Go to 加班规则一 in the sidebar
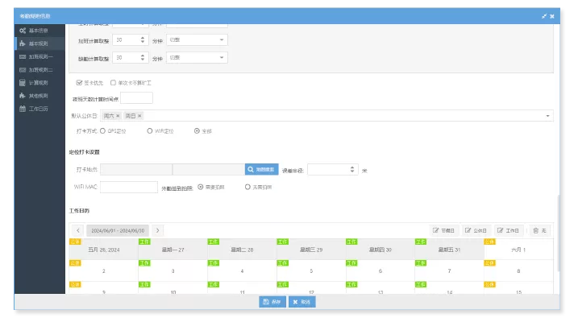 40,56
